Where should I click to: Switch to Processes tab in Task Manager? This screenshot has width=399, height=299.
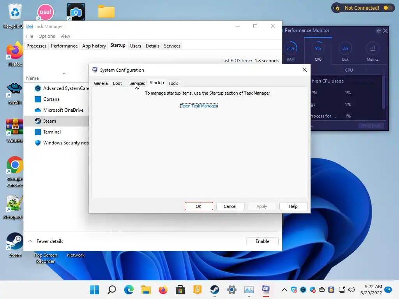[36, 46]
